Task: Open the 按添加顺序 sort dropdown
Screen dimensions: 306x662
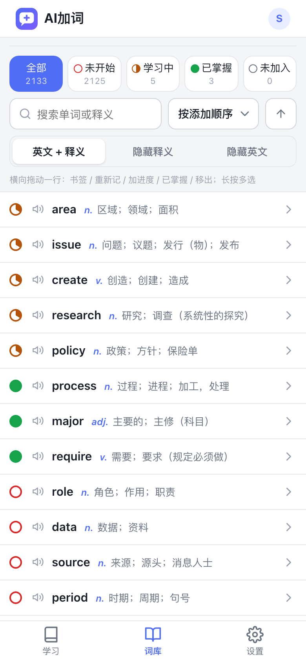Action: (213, 114)
